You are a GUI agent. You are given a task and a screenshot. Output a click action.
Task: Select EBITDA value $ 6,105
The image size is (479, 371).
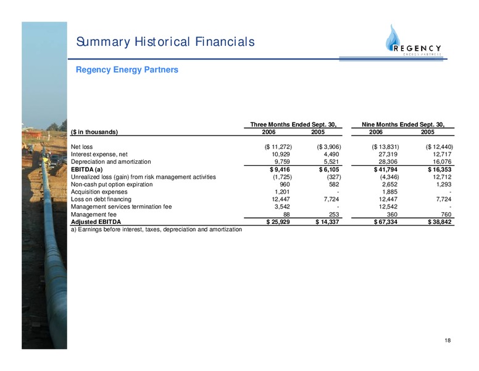tap(329, 169)
